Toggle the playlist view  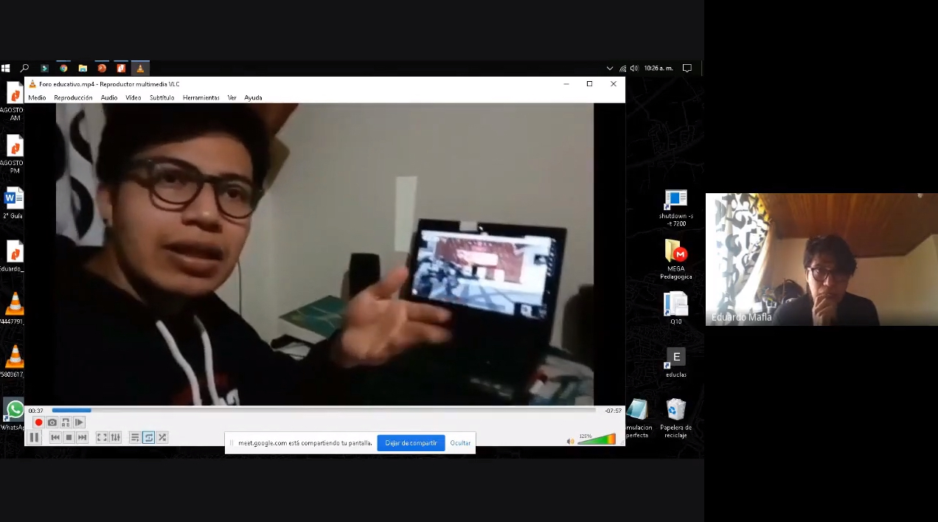click(x=135, y=437)
